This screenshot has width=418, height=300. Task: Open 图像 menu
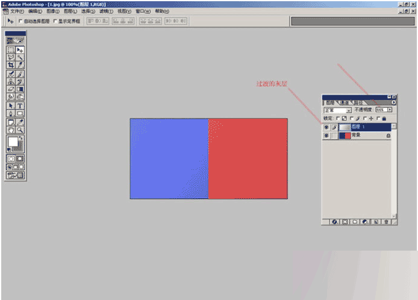(53, 11)
